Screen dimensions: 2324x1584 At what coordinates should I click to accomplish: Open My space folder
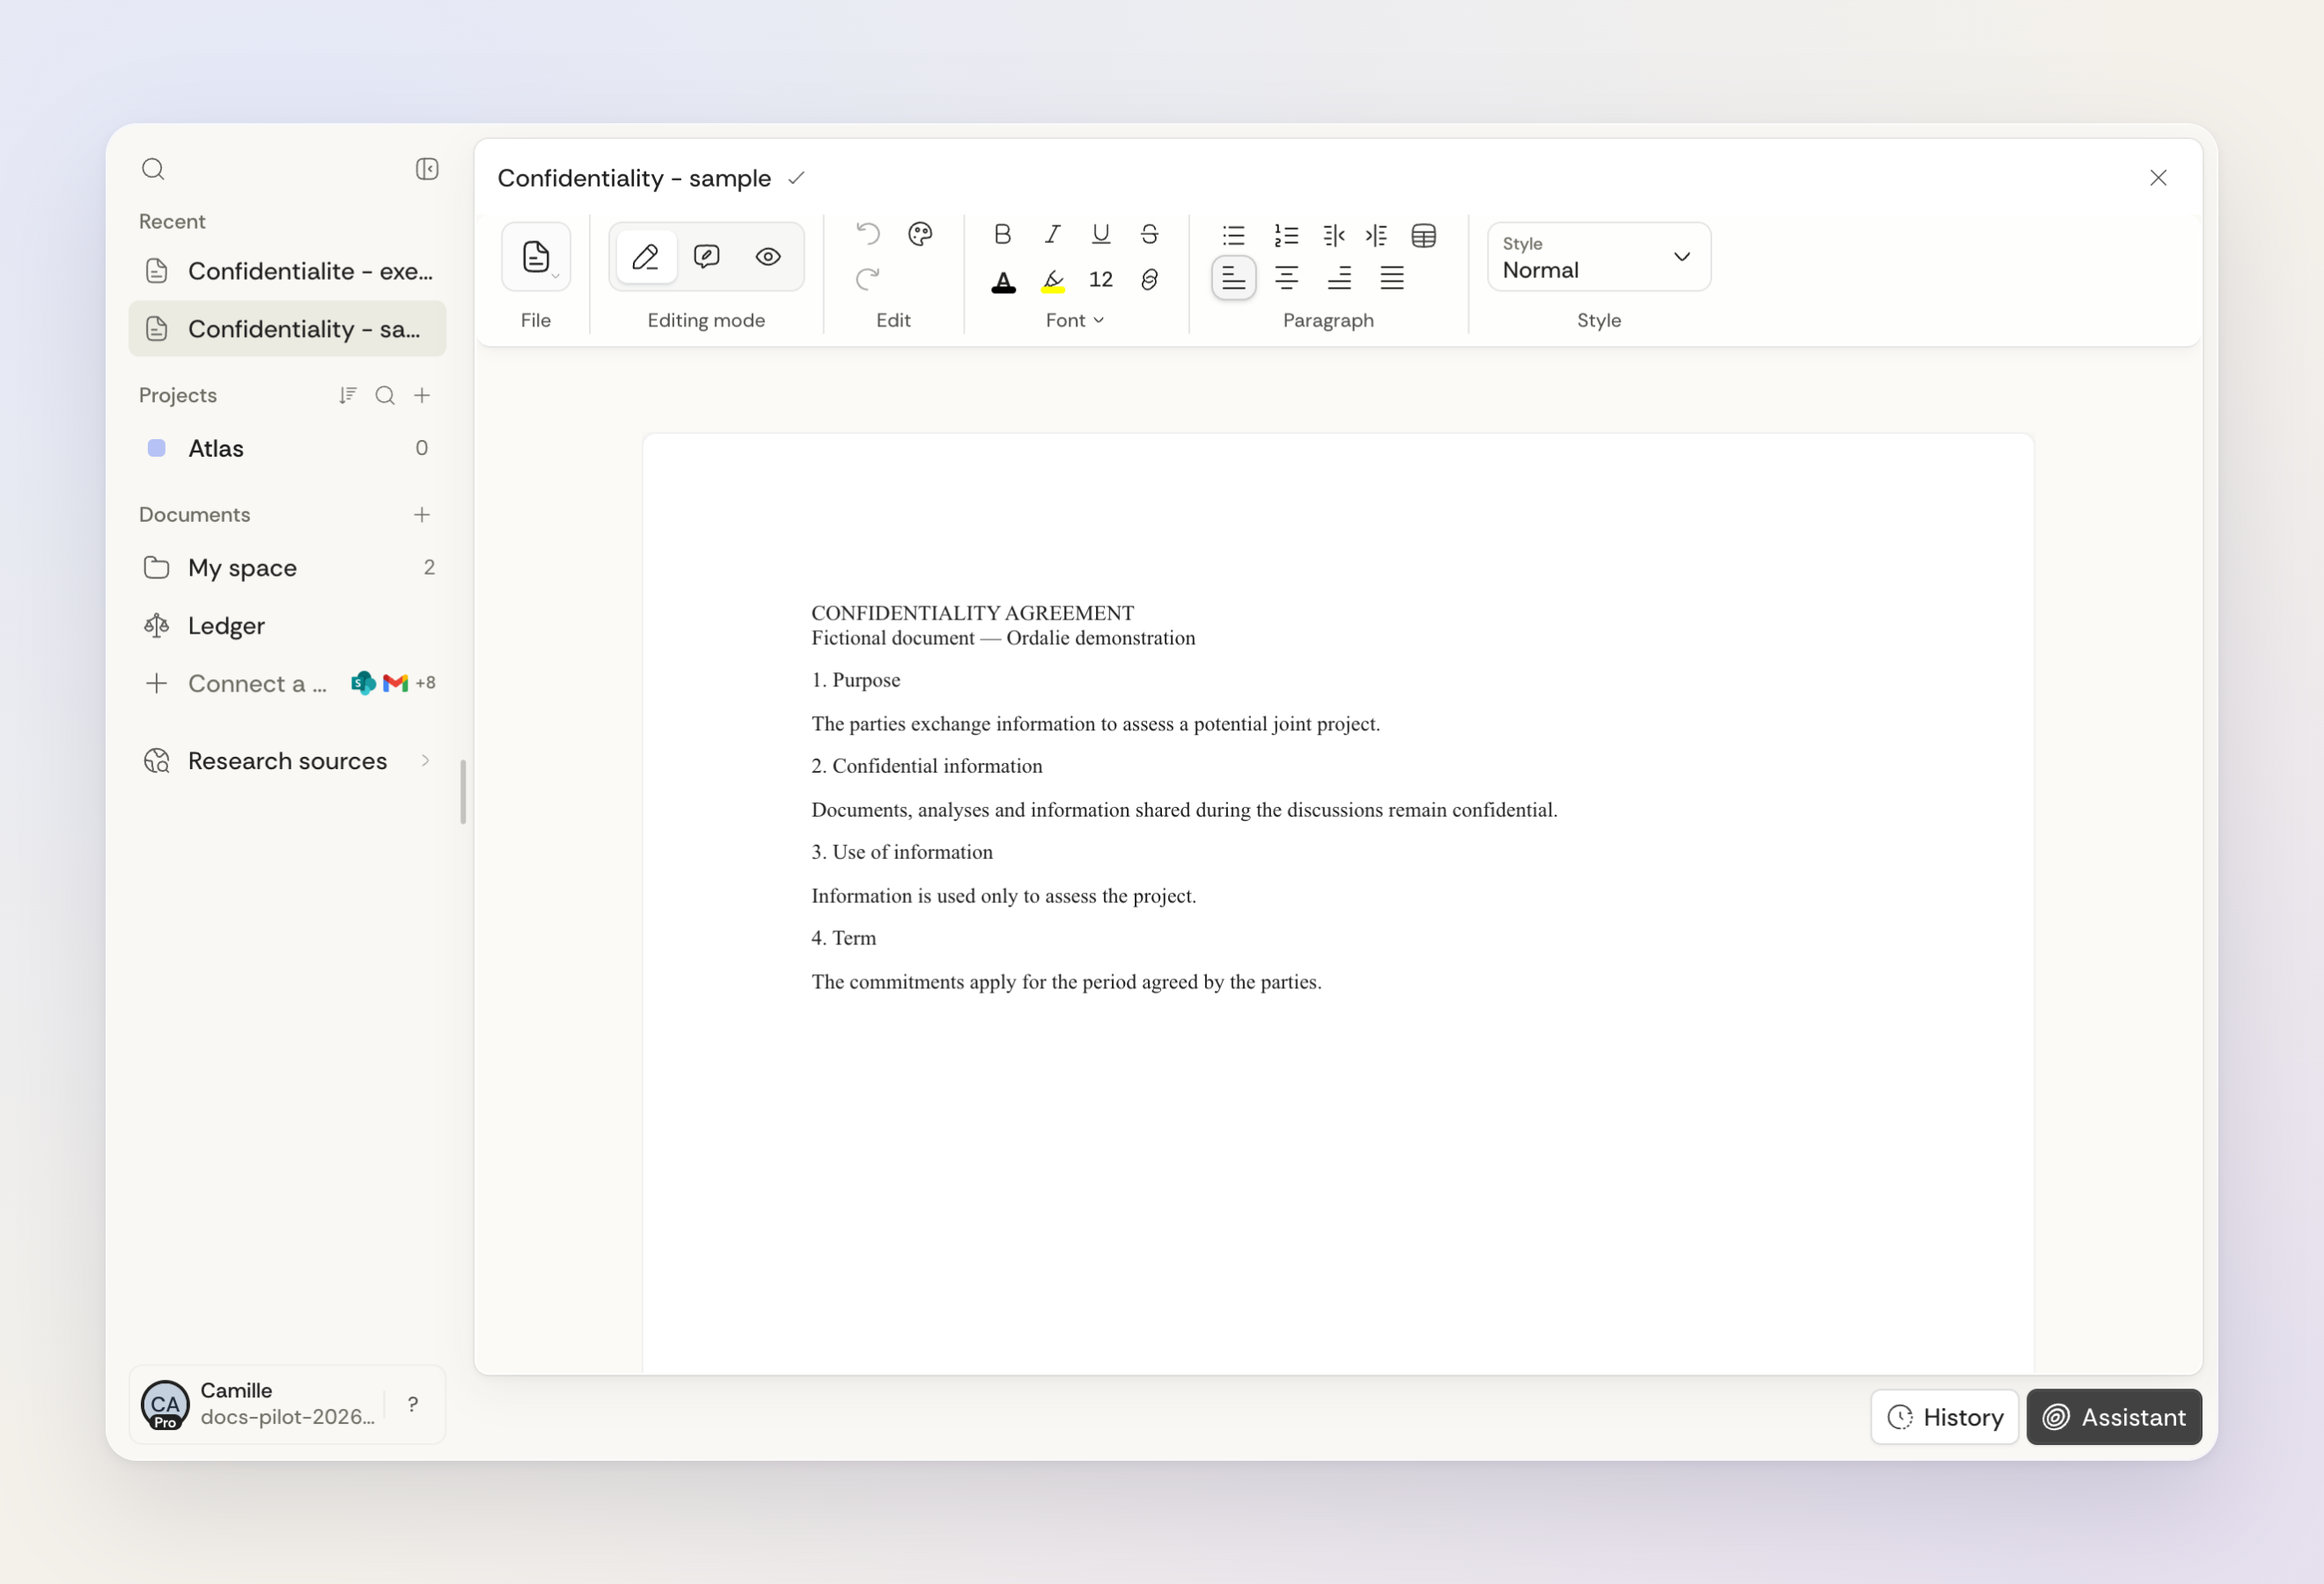point(287,568)
